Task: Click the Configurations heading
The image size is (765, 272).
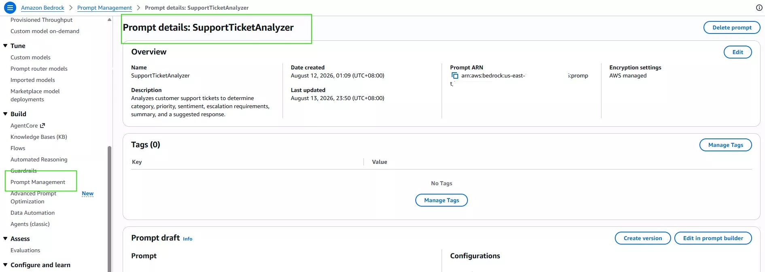Action: click(475, 256)
